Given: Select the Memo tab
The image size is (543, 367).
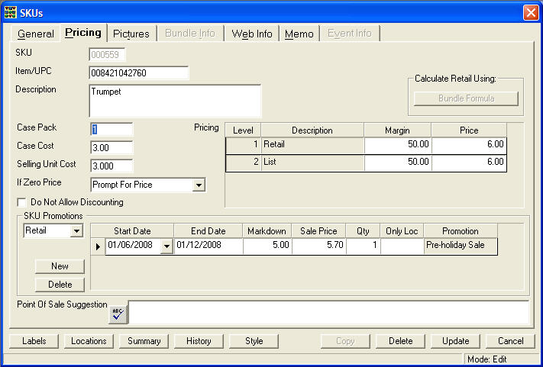Looking at the screenshot, I should (x=299, y=34).
